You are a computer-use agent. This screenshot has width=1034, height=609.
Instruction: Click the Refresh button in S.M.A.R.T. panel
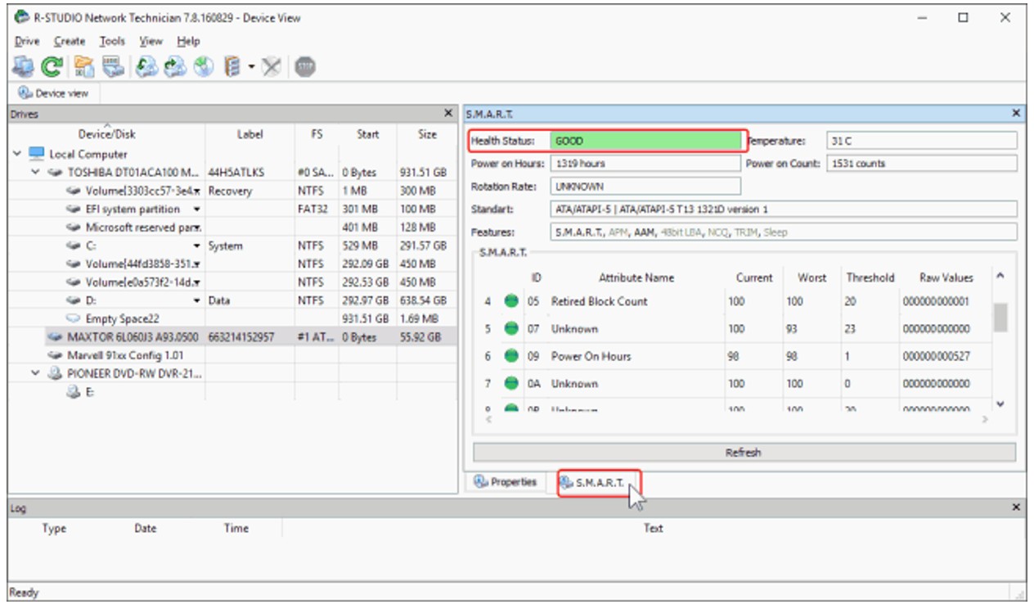tap(744, 452)
